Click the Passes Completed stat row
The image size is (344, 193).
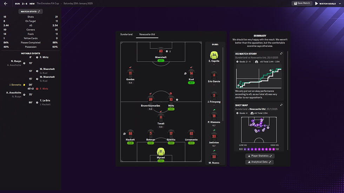point(31,42)
